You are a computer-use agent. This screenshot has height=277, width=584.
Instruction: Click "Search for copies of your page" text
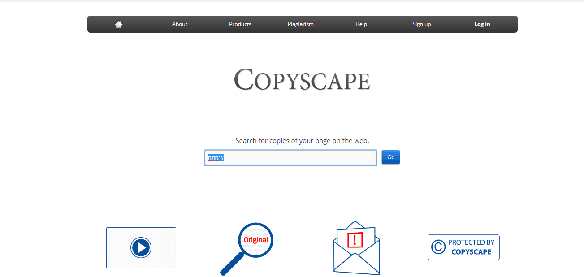(302, 141)
